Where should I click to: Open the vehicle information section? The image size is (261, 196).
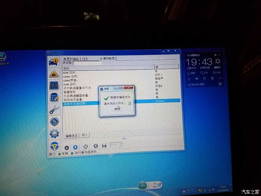(54, 62)
